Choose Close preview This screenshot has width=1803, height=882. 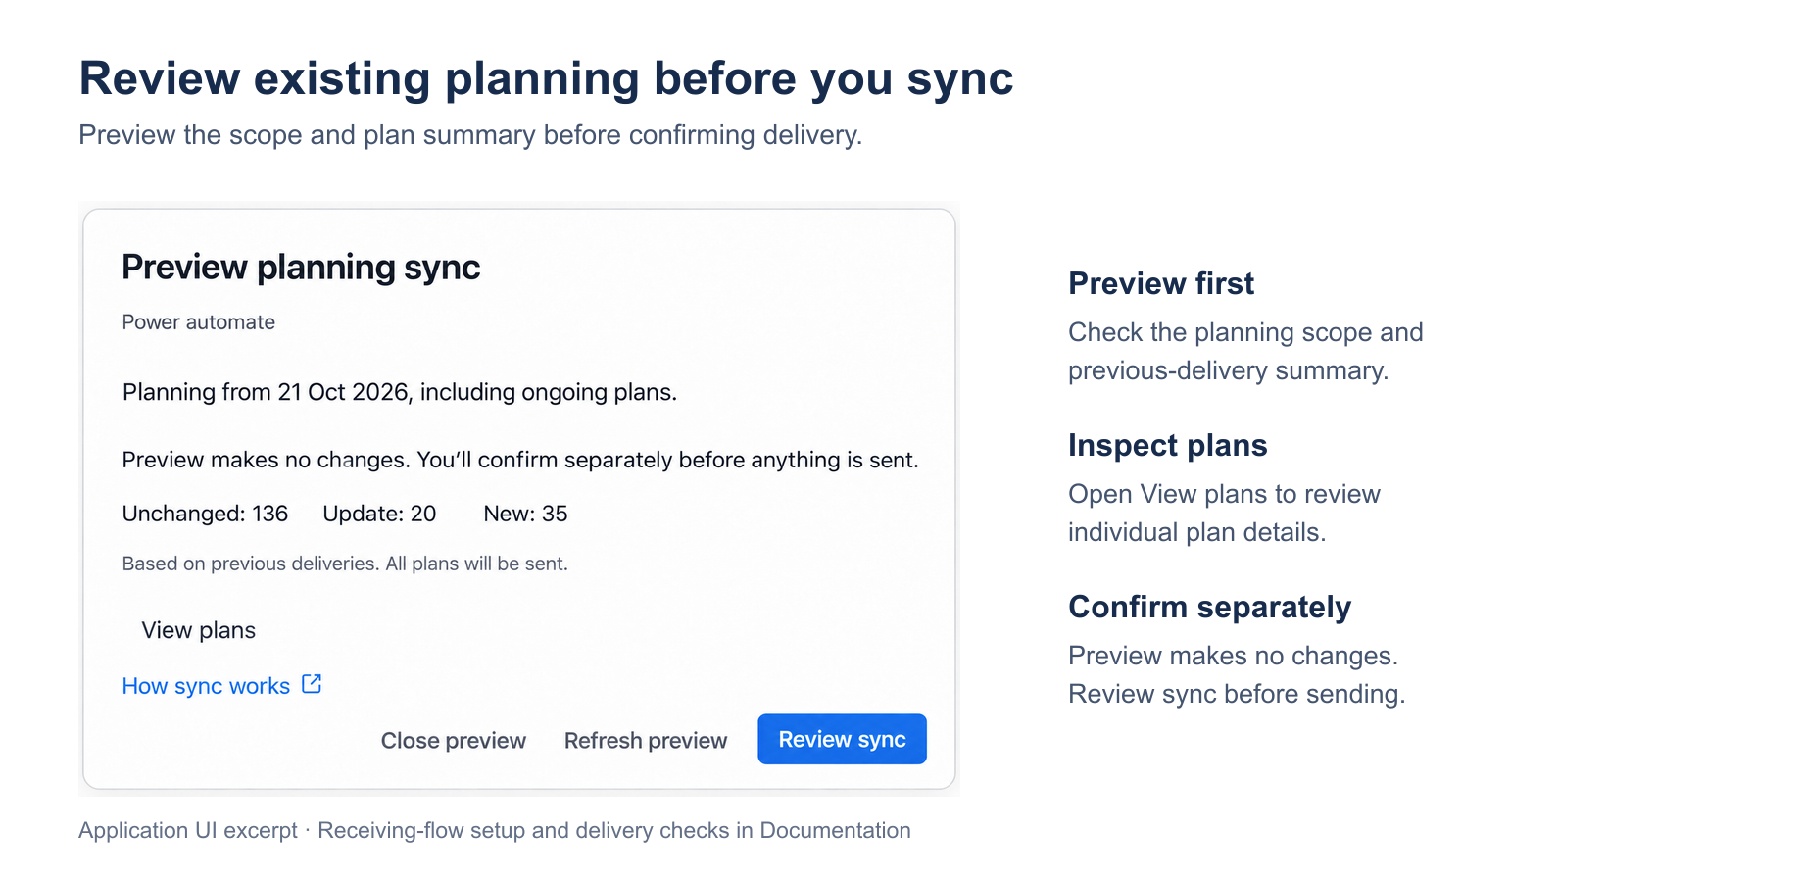tap(454, 741)
